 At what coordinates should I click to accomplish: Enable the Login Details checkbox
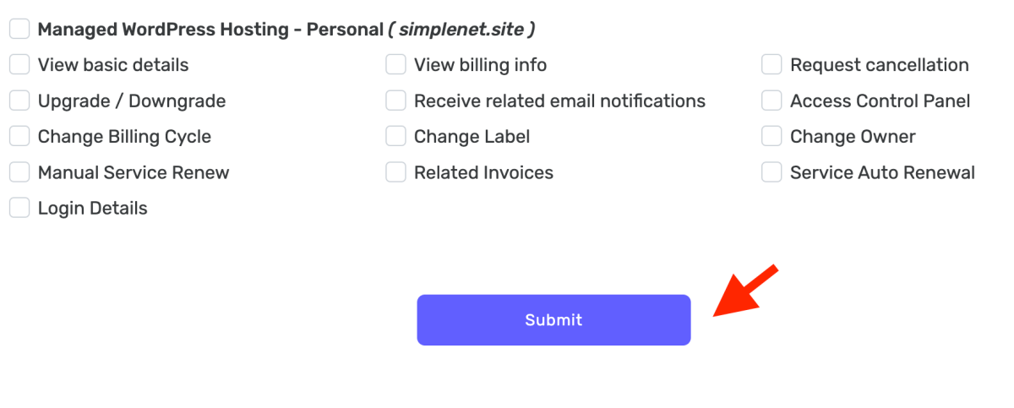(19, 208)
